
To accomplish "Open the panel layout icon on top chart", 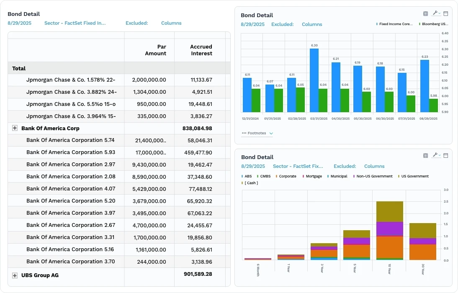I will click(446, 13).
